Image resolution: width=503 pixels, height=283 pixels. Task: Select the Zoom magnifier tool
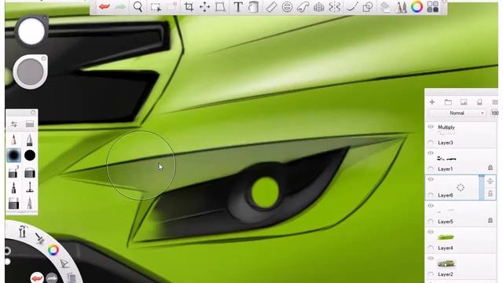[x=138, y=7]
